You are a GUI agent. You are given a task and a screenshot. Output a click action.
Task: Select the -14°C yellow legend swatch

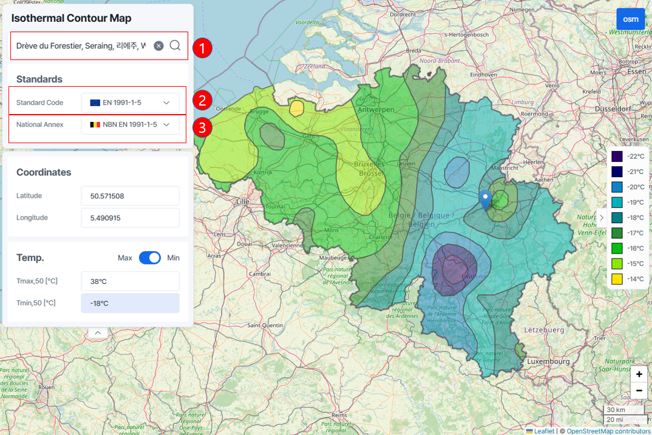tap(616, 279)
